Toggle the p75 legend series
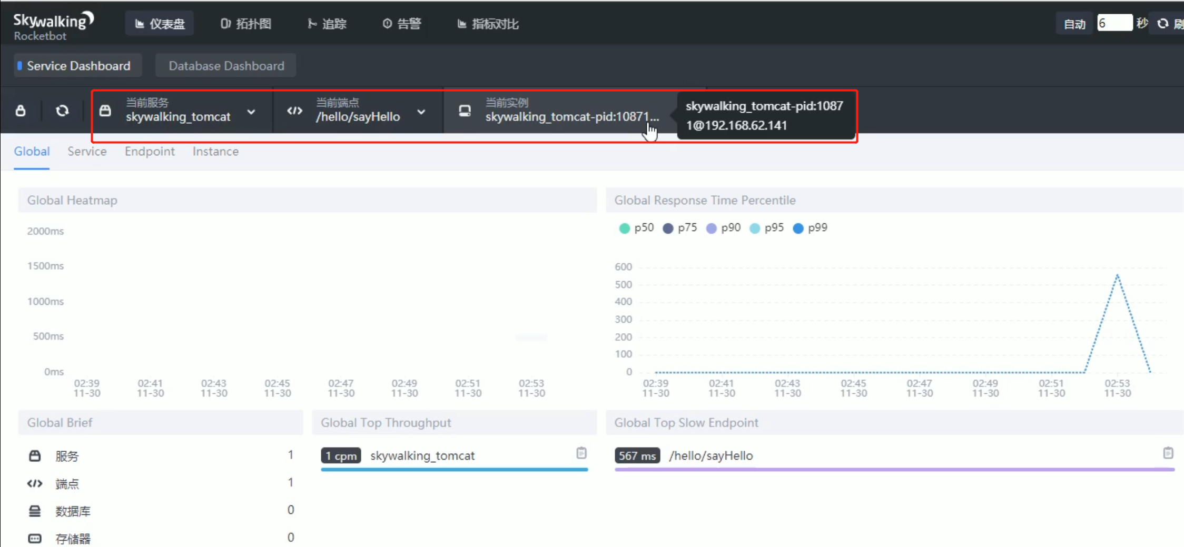Viewport: 1184px width, 547px height. coord(680,228)
